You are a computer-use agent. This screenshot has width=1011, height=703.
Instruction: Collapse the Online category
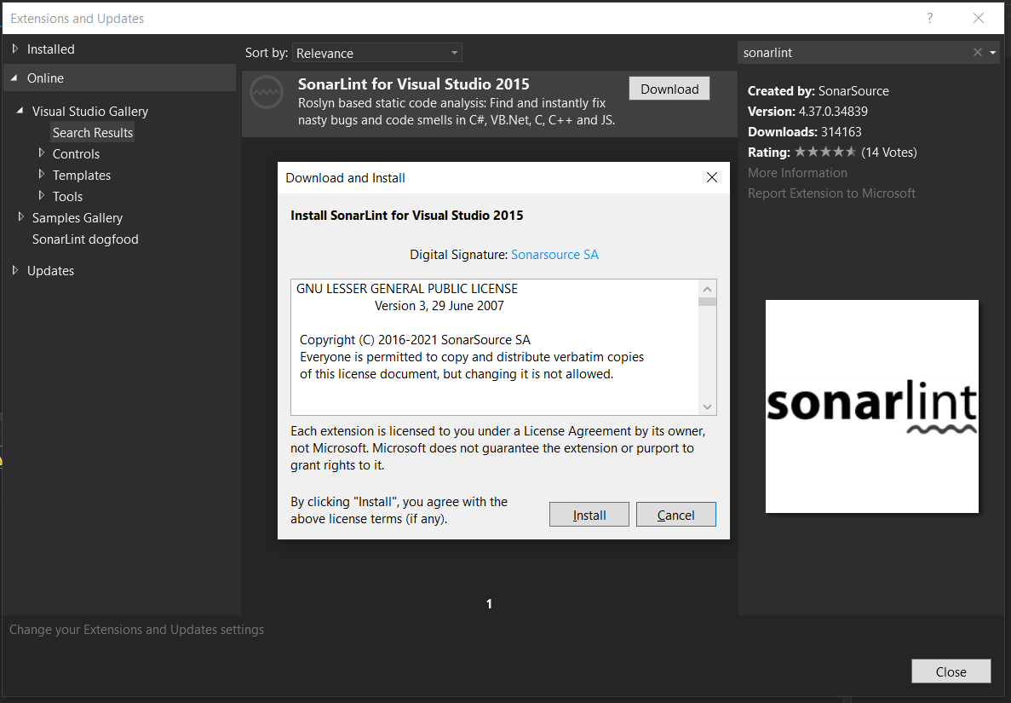14,78
